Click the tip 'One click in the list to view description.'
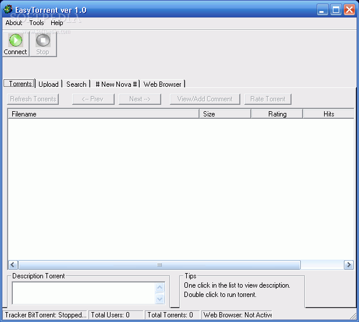The height and width of the screenshot is (322, 359). coord(237,285)
